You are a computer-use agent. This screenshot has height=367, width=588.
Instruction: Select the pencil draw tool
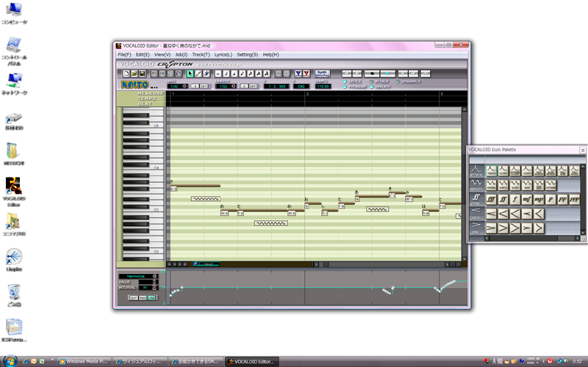point(198,73)
